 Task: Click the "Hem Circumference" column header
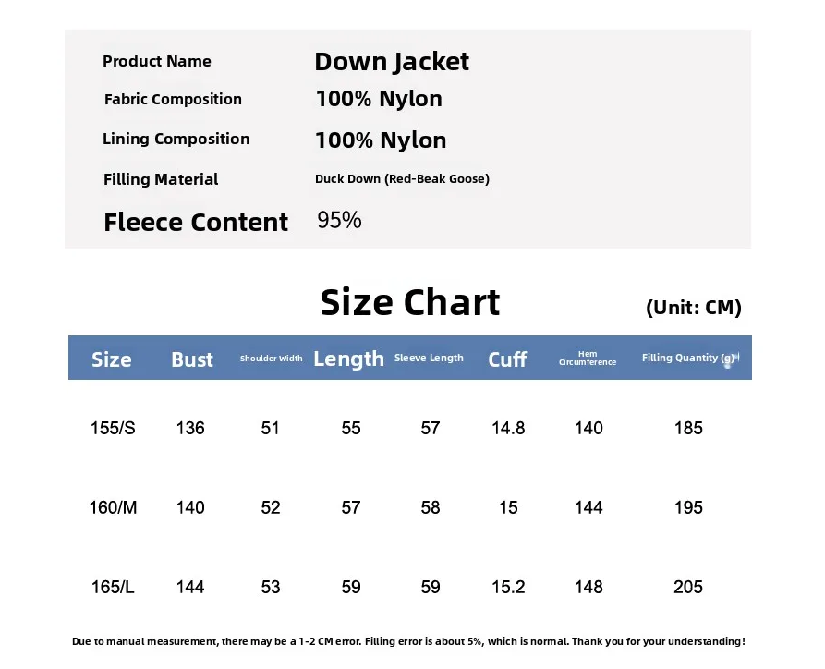588,359
